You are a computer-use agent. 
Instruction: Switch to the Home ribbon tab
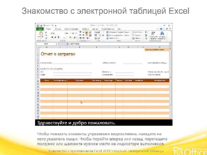pos(49,29)
